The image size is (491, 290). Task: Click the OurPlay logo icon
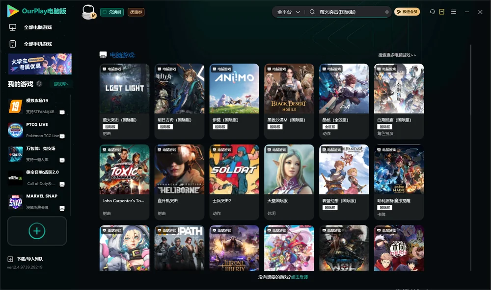(13, 11)
